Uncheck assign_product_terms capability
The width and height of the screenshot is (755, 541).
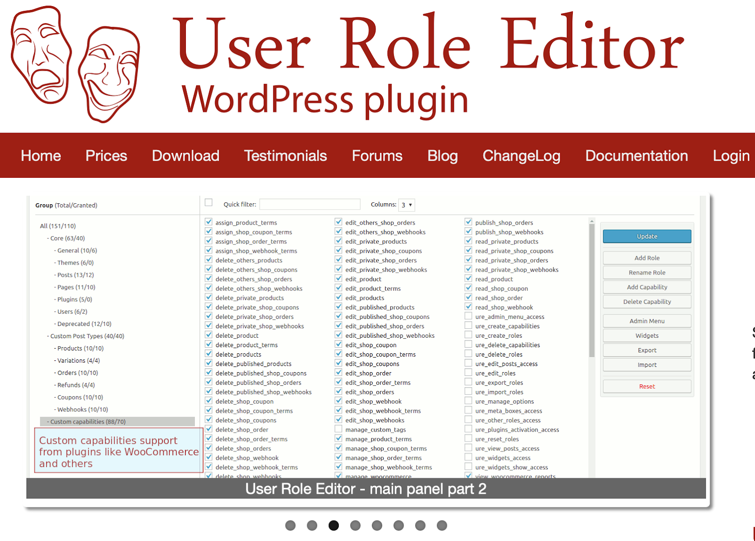(209, 222)
